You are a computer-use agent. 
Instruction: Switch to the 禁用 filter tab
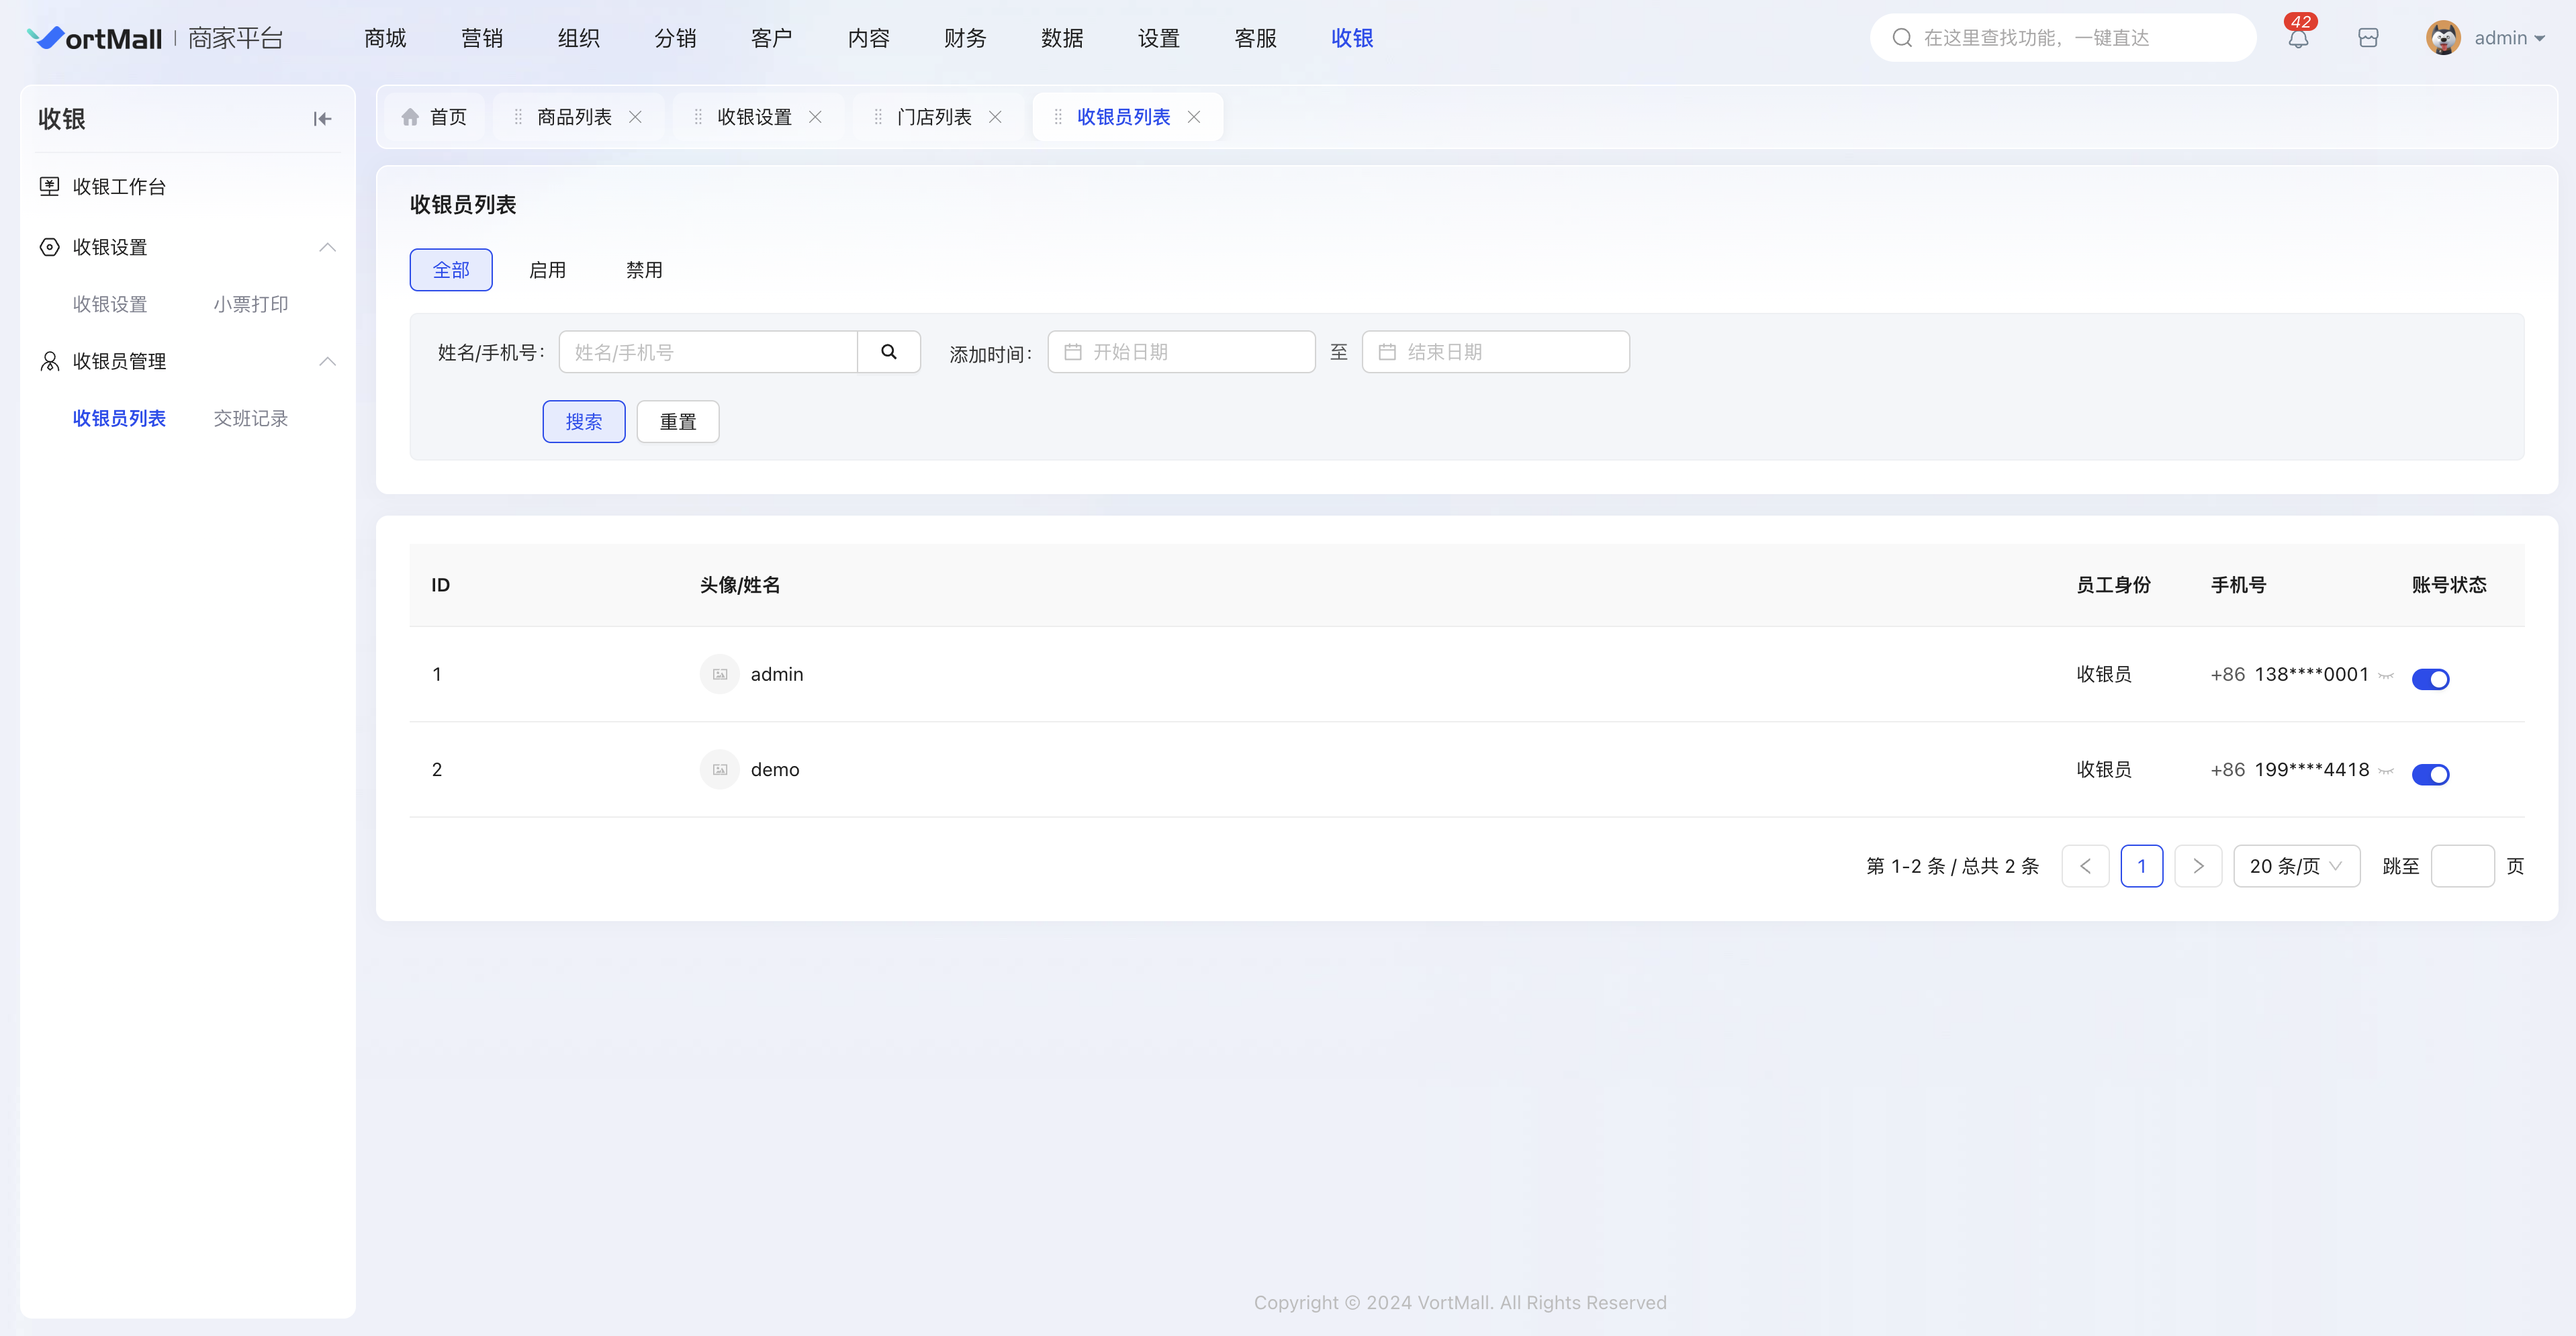coord(644,270)
